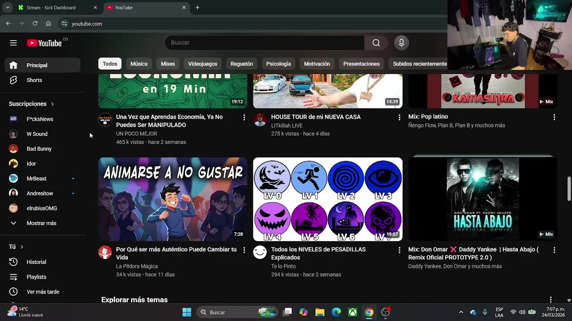The image size is (572, 321).
Task: Open Microsoft Edge from taskbar
Action: pos(336,312)
